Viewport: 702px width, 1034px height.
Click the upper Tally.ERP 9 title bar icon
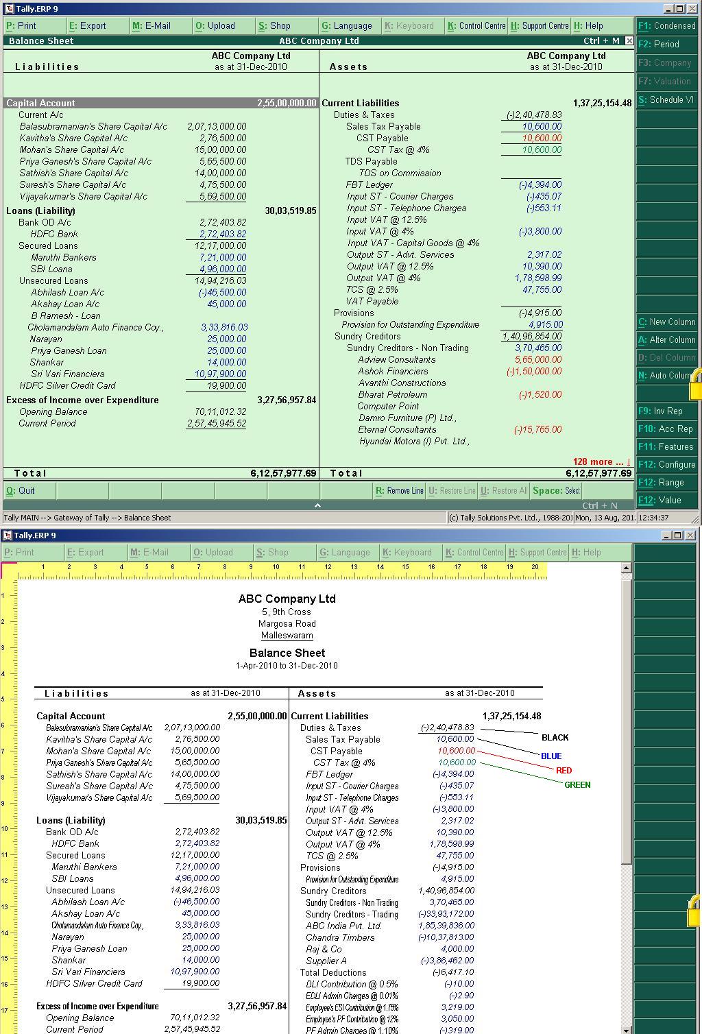[8, 8]
